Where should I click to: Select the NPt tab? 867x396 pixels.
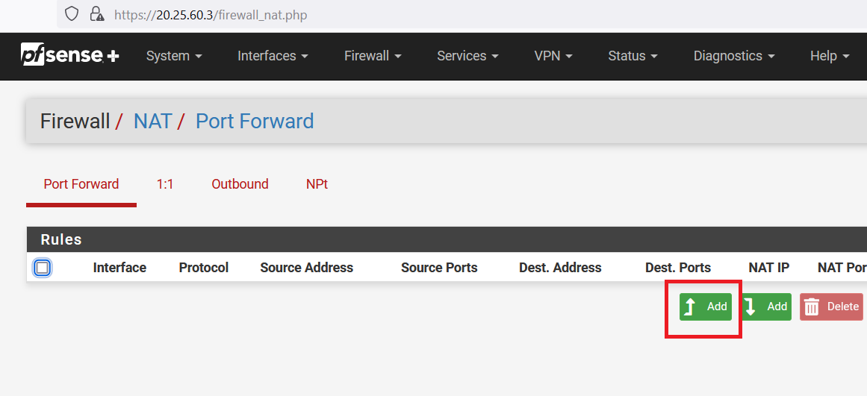(317, 184)
